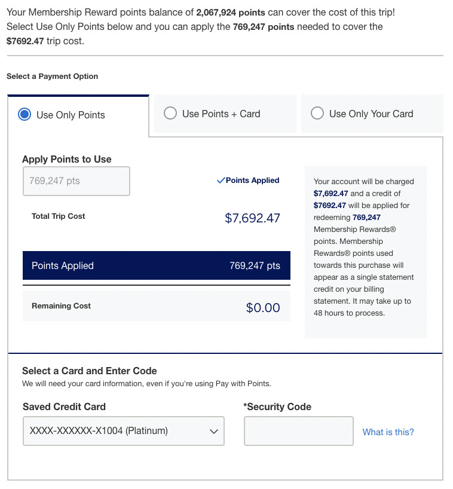Screen dimensions: 453x489
Task: Pick the Use Only Your Card radio circle
Action: point(317,114)
